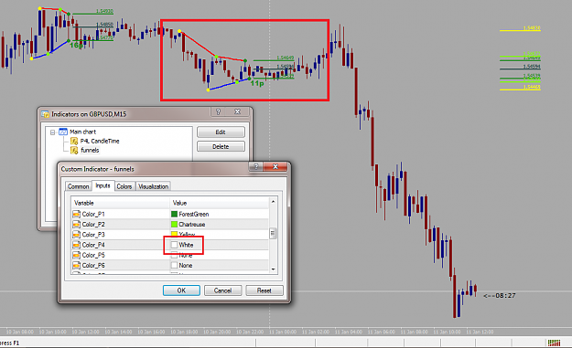Click the inputs list scrollbar up arrow

pos(273,201)
